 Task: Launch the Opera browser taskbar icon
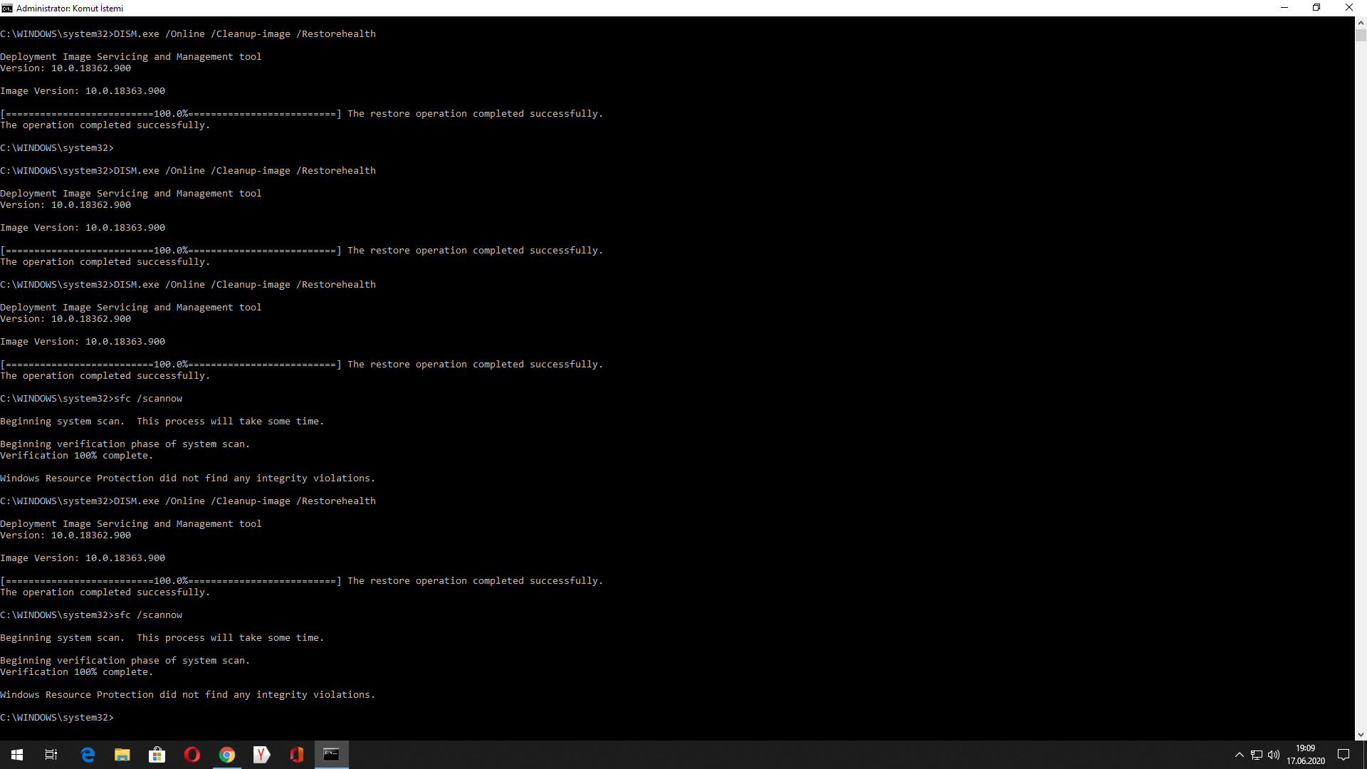point(192,755)
